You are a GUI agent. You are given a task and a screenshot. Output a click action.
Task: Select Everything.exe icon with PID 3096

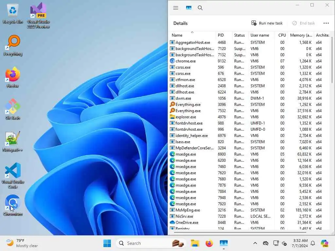pyautogui.click(x=172, y=104)
